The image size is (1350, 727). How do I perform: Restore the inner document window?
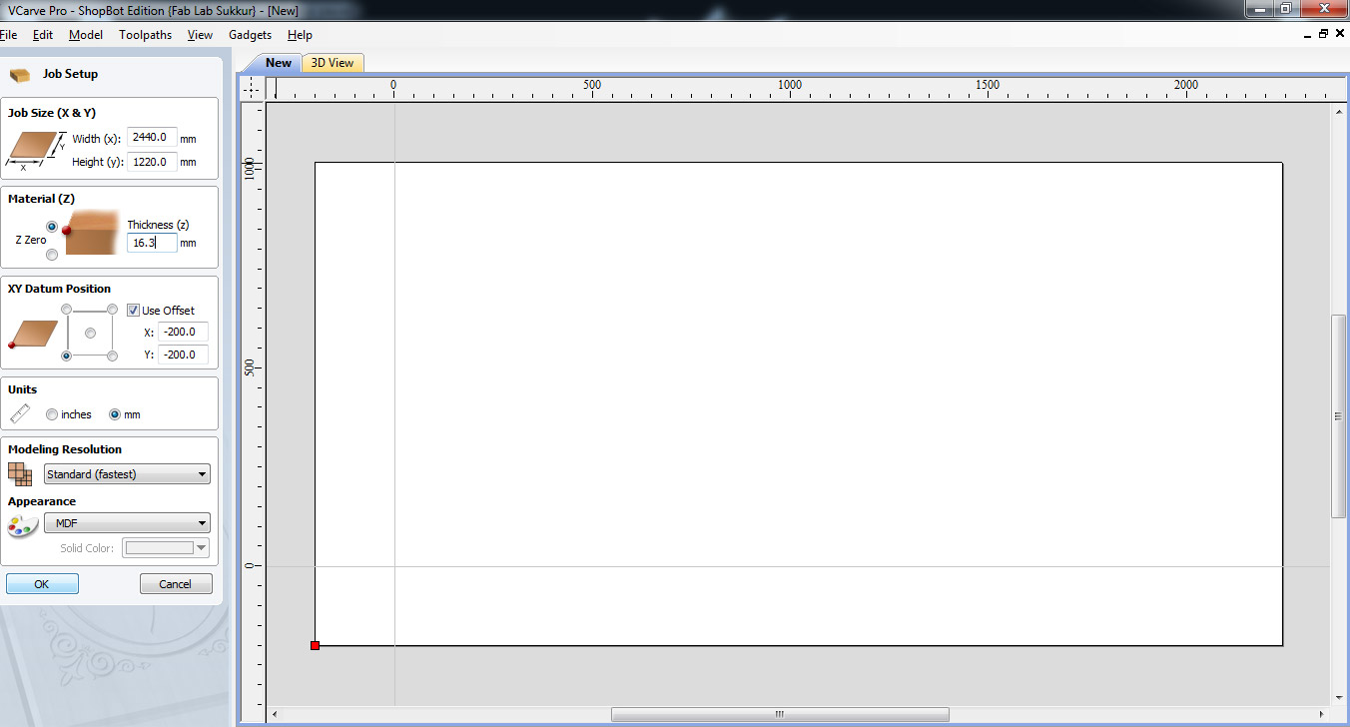coord(1324,34)
